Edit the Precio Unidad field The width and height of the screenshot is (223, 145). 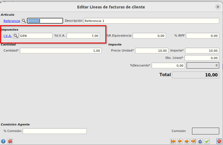point(152,51)
